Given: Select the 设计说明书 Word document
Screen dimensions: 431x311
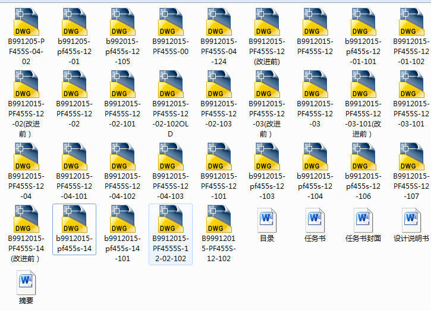Looking at the screenshot, I should coord(411,225).
